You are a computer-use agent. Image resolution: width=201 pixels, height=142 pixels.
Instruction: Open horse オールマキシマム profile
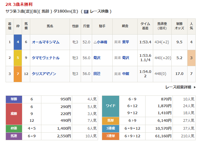coord(45,42)
